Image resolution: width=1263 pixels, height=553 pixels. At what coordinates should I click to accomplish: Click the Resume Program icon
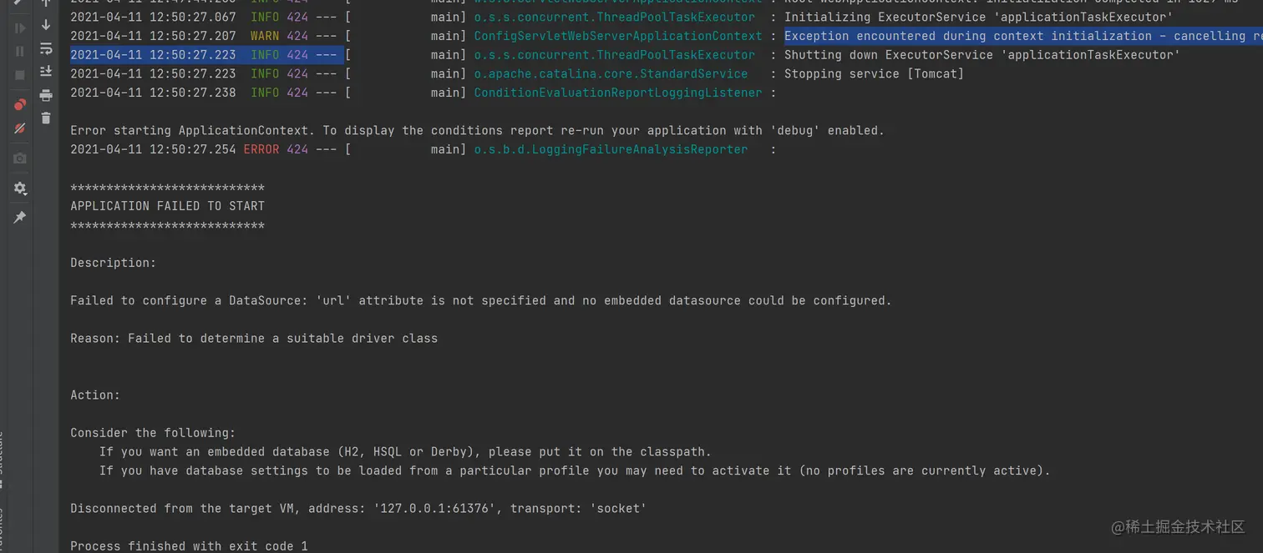point(21,28)
